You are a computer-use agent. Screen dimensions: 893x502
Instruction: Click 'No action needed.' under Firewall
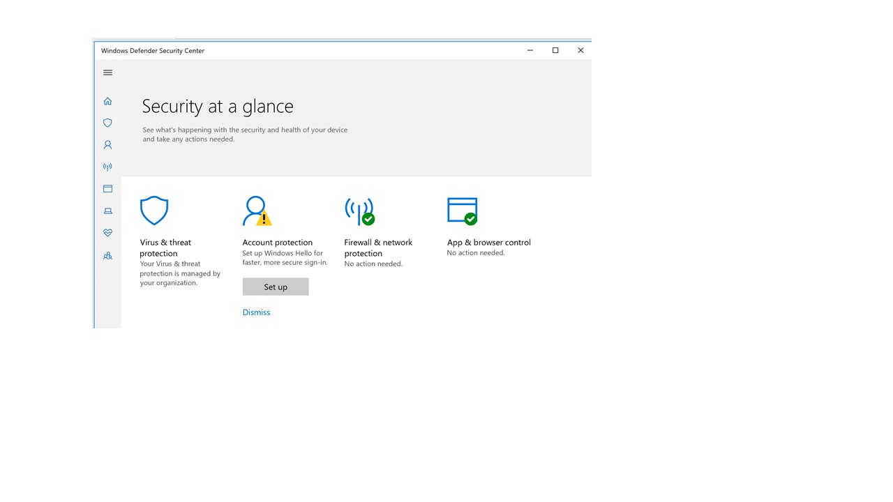(x=373, y=264)
